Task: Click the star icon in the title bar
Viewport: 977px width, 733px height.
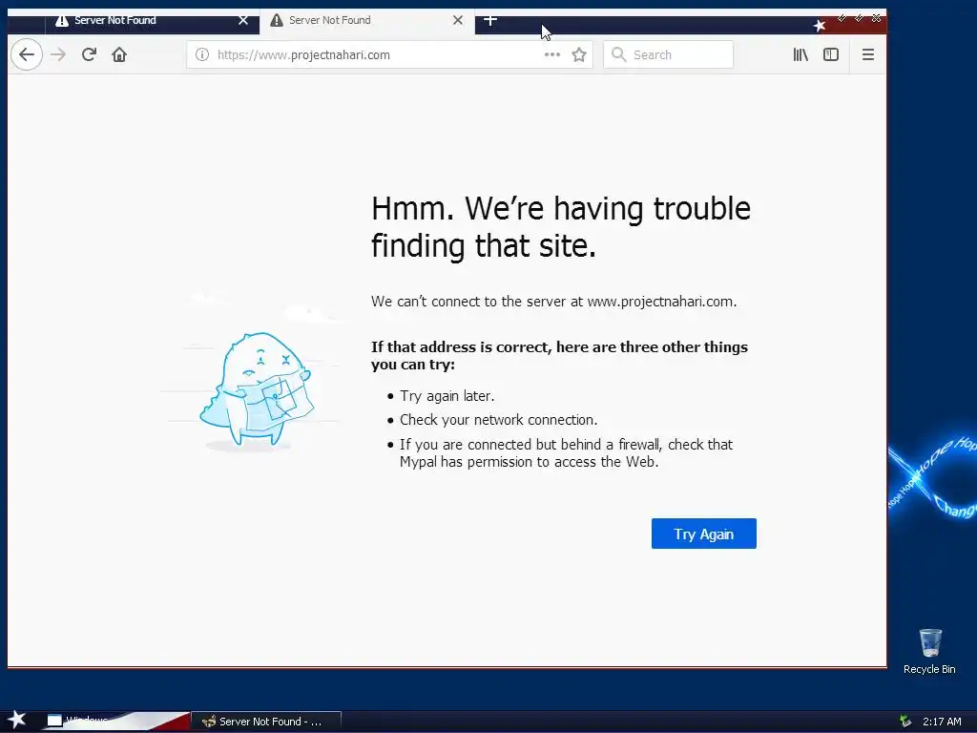Action: click(820, 26)
